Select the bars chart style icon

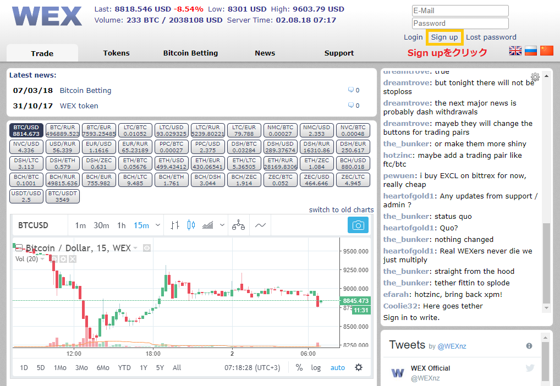coord(174,225)
